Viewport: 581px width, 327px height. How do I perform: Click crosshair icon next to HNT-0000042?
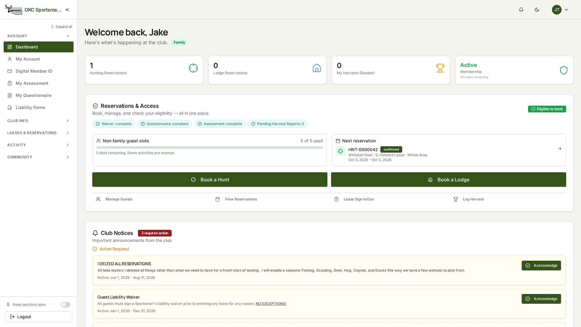[x=340, y=151]
